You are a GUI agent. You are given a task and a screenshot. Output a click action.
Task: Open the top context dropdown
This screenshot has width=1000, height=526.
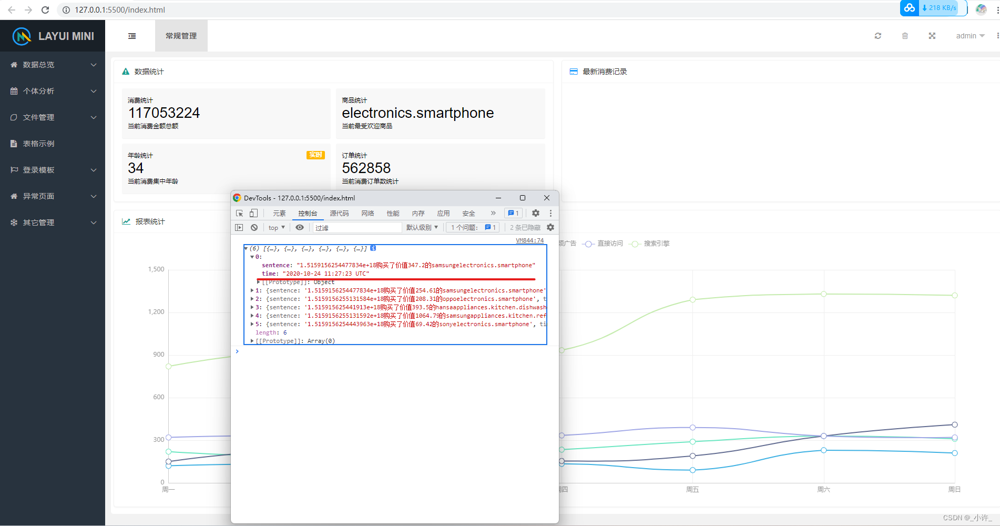pos(277,227)
